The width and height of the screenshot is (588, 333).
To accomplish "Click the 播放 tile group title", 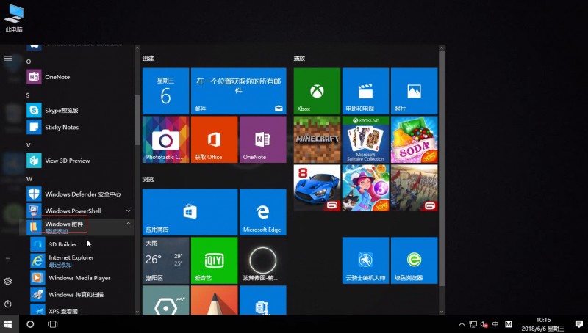I will [299, 59].
